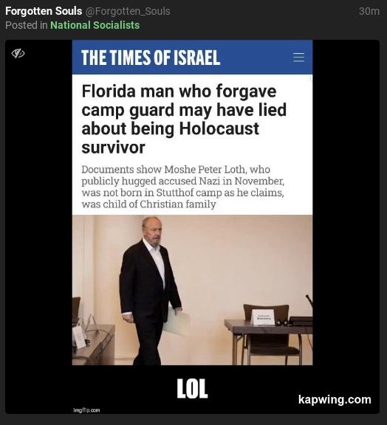The height and width of the screenshot is (425, 387).
Task: Click the kapwing.com watermark
Action: click(335, 399)
